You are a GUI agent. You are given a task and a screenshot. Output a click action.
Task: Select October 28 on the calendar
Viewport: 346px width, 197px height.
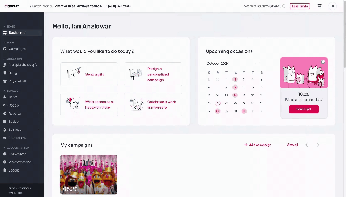tap(217, 111)
